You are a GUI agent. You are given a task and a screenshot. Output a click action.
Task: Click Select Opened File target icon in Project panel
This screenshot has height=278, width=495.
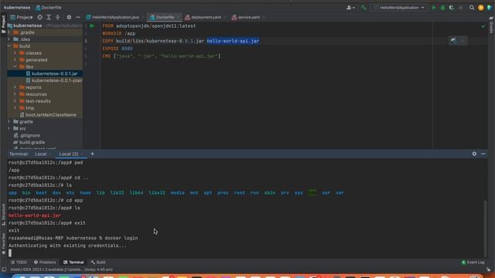click(39, 17)
